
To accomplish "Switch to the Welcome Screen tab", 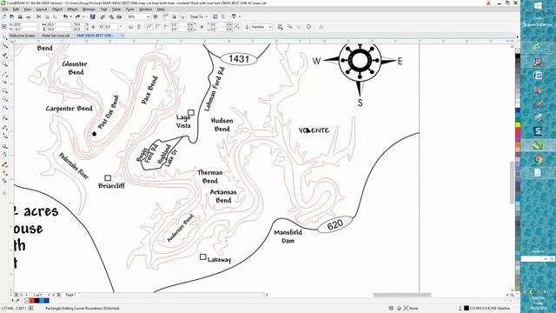I will tap(22, 36).
